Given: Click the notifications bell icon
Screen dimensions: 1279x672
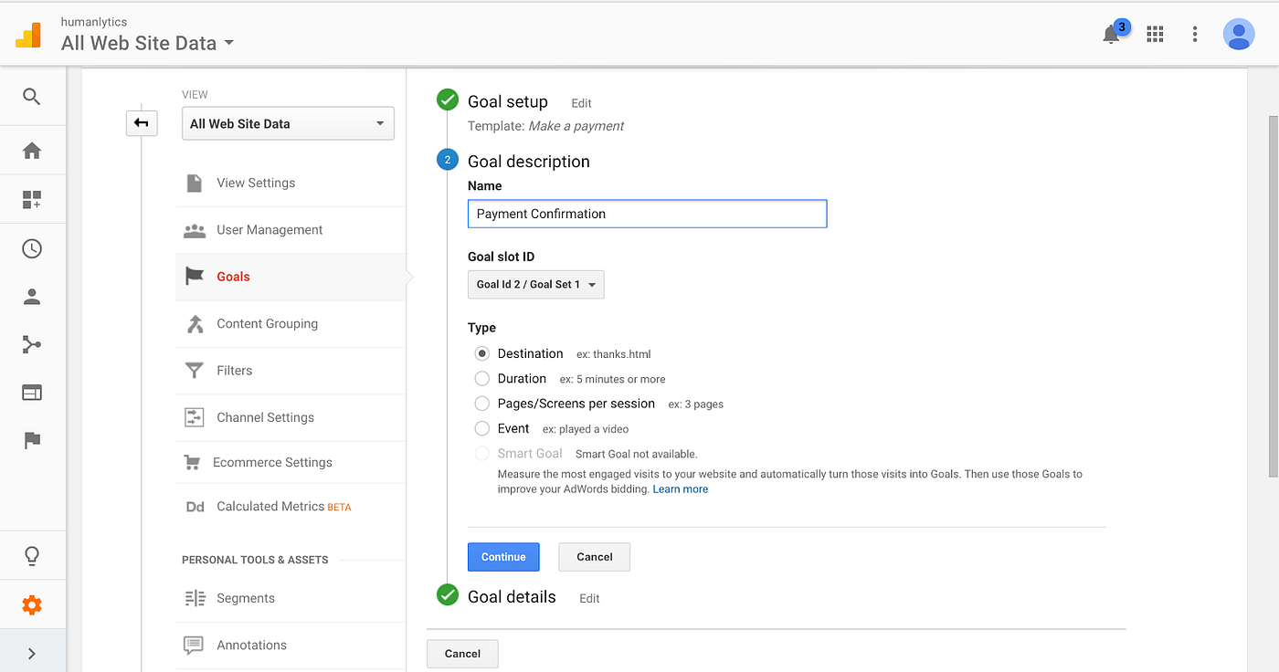Looking at the screenshot, I should click(1112, 35).
